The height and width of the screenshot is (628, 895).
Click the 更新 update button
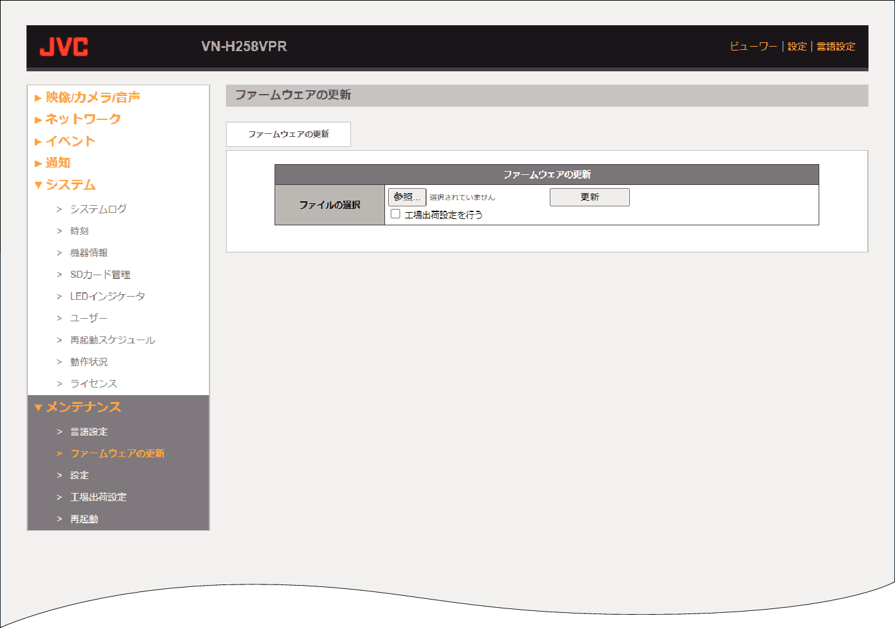(x=590, y=197)
